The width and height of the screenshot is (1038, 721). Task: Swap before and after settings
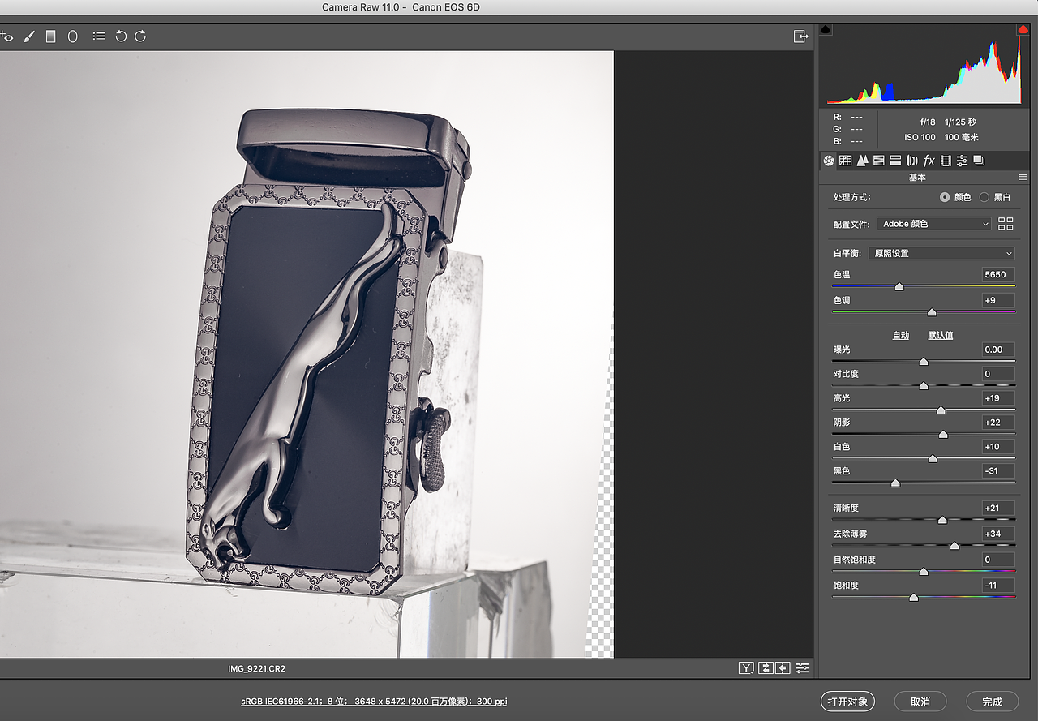pyautogui.click(x=766, y=668)
